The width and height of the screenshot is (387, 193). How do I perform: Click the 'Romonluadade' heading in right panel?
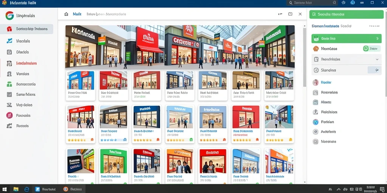coord(325,26)
